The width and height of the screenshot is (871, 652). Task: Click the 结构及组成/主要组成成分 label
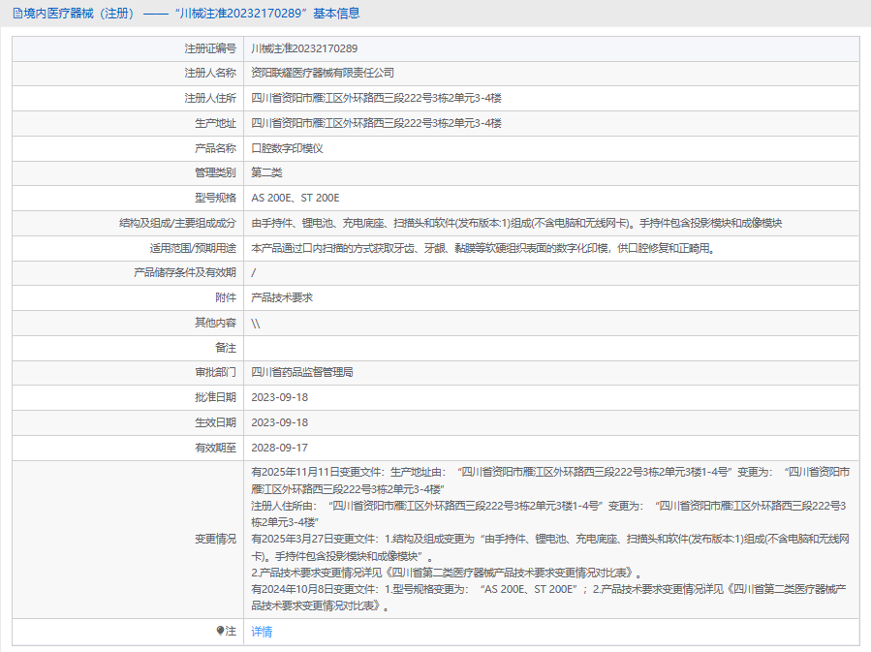[177, 223]
